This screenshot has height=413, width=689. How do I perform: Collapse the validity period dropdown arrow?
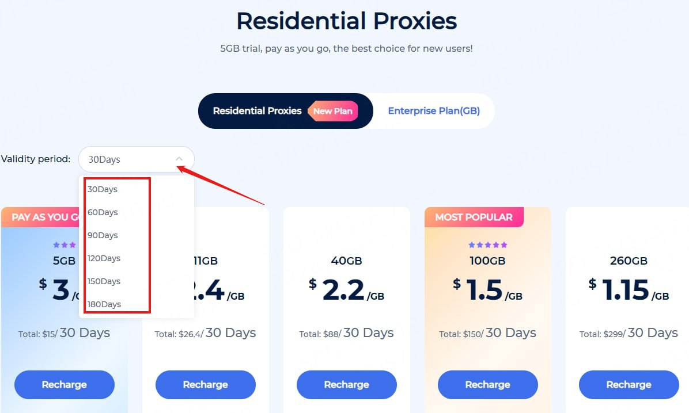pos(179,159)
